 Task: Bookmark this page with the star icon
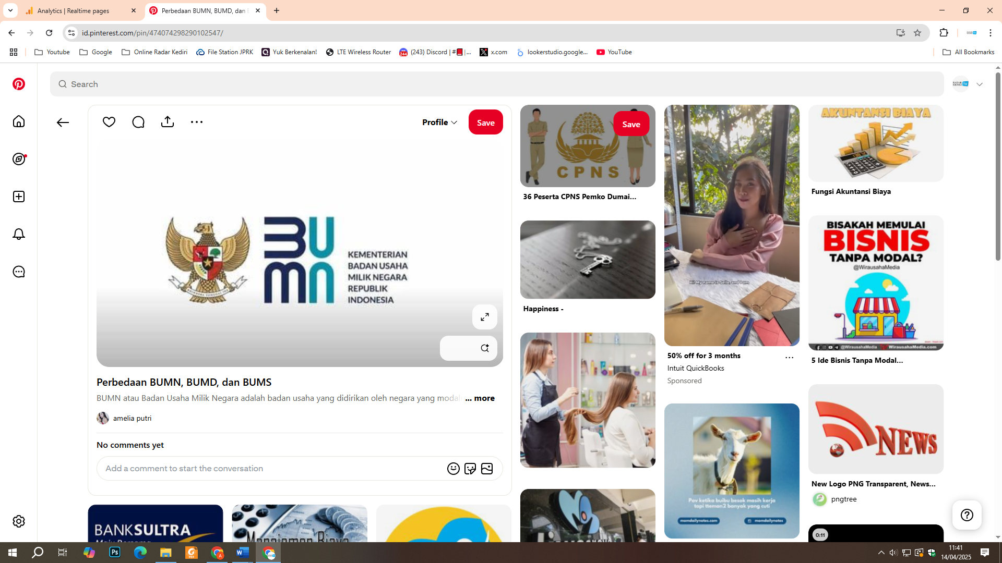click(x=917, y=33)
